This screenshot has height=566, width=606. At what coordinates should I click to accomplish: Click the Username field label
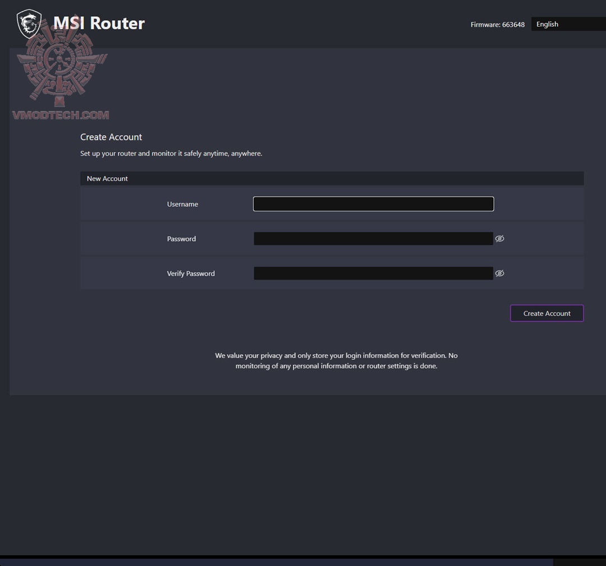click(x=182, y=204)
